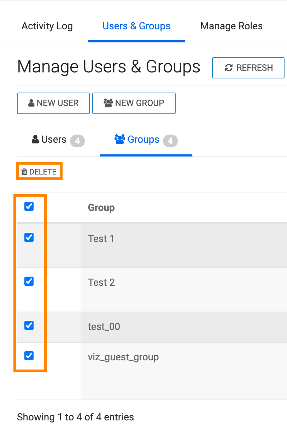Click the Groups count badge showing 4
Image resolution: width=287 pixels, height=431 pixels.
point(170,141)
